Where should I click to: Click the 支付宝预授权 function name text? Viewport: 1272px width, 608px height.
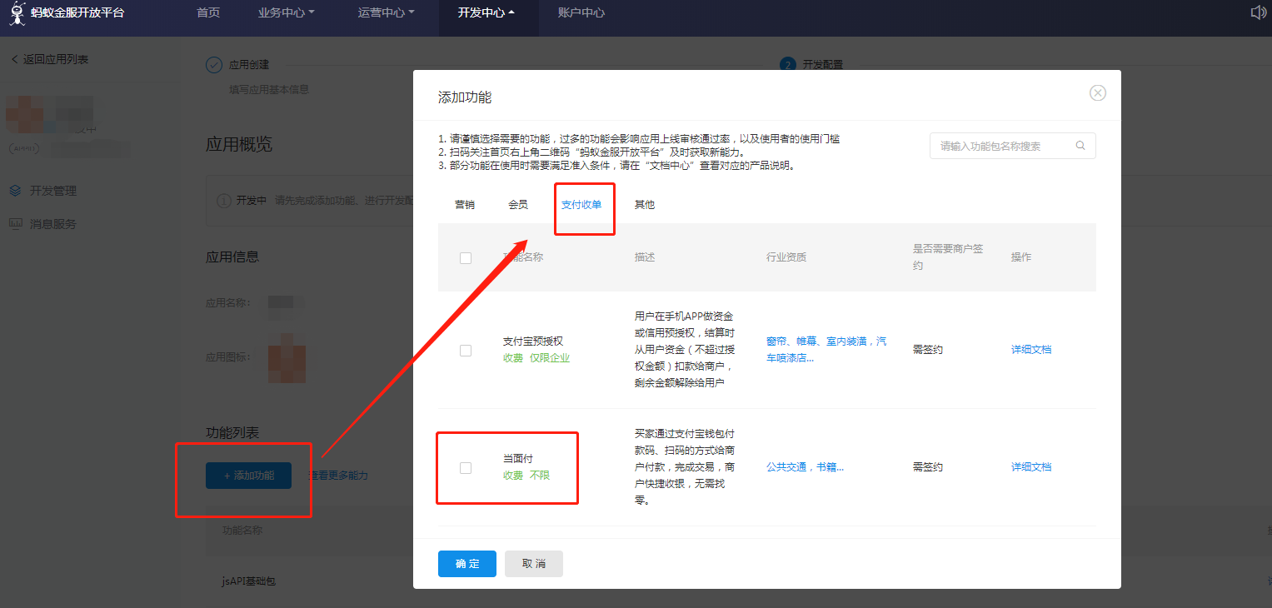(533, 341)
